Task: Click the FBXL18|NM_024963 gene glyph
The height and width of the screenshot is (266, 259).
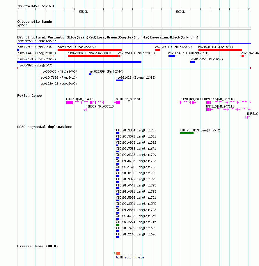Action: point(85,103)
